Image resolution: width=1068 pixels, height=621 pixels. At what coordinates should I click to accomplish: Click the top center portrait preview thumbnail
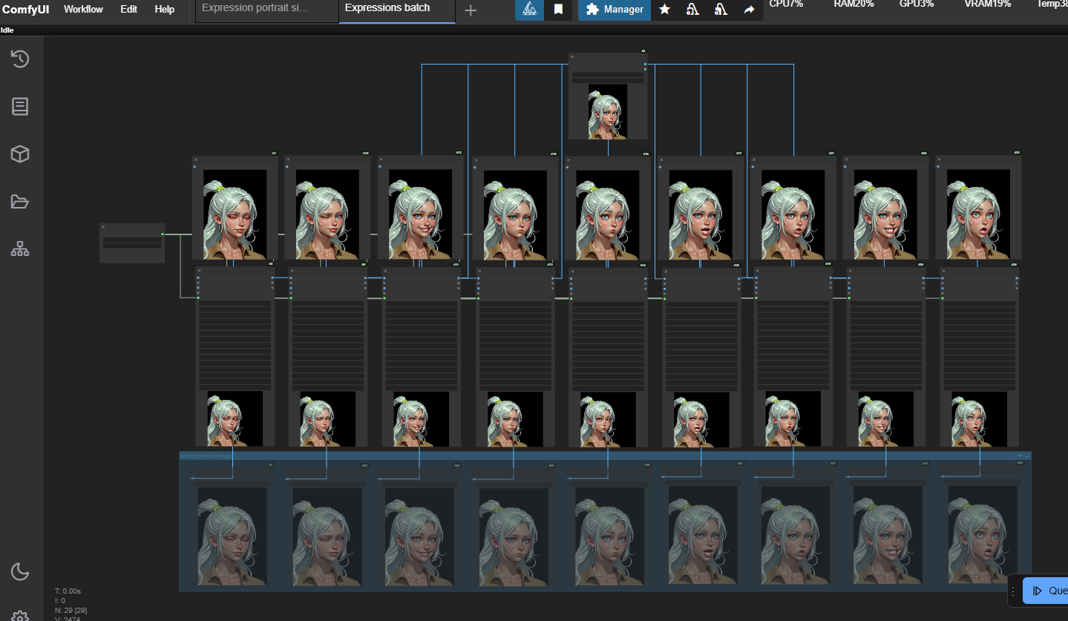(608, 111)
